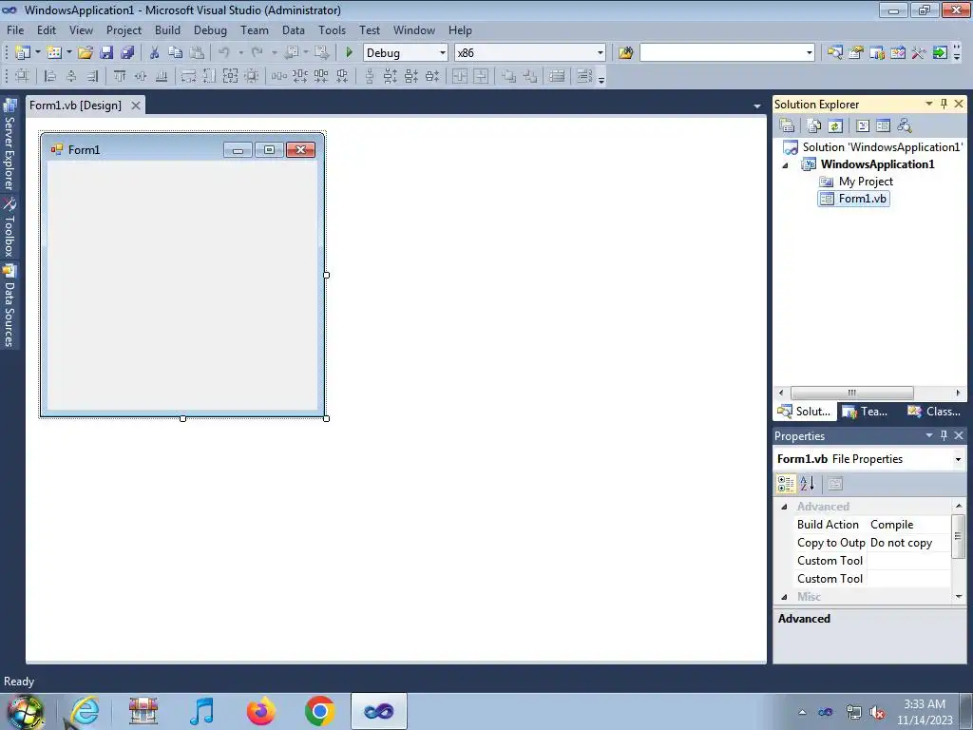The height and width of the screenshot is (730, 973).
Task: Collapse the WindowsApplication1 project node
Action: point(785,165)
